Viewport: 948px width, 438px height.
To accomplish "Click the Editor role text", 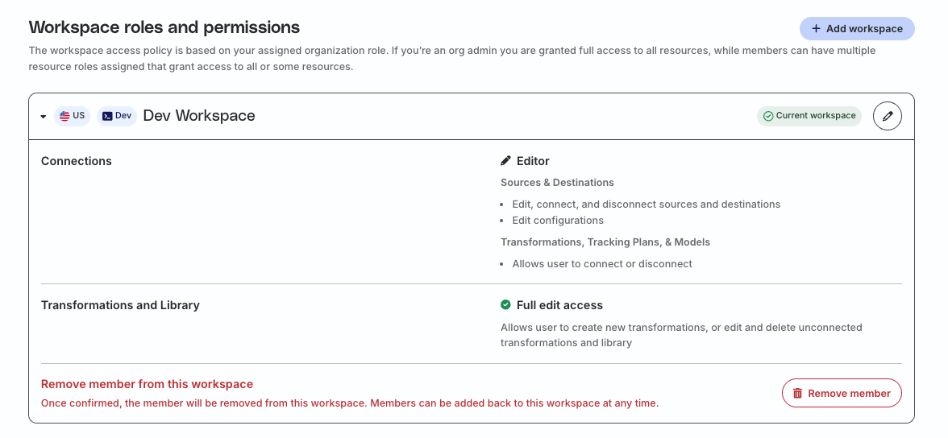I will [533, 161].
